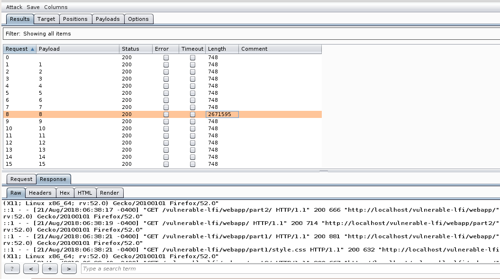
Task: Switch to the Payloads tab
Action: pyautogui.click(x=108, y=19)
